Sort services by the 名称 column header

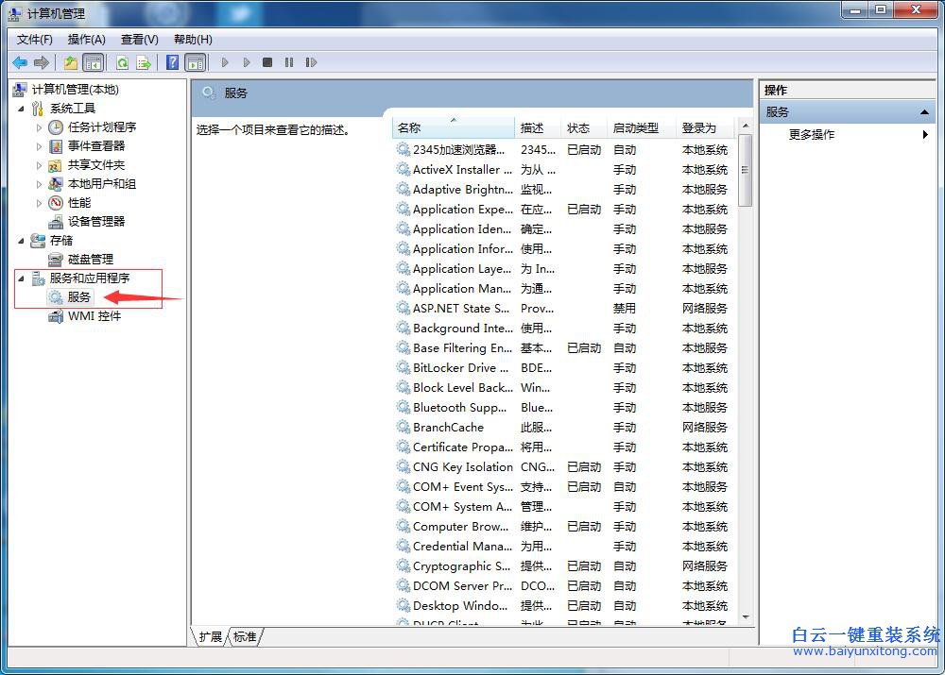(x=452, y=127)
